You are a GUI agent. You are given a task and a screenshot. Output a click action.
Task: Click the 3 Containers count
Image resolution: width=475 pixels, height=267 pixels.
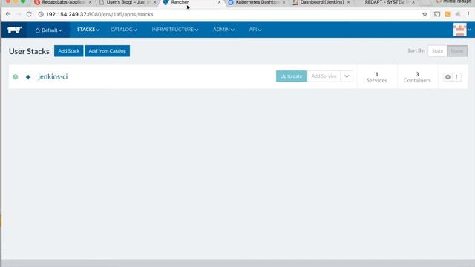tap(417, 77)
